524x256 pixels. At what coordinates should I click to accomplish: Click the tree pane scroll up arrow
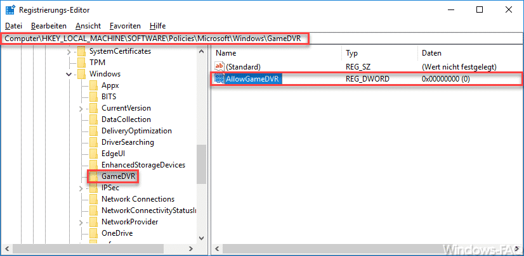[x=201, y=52]
